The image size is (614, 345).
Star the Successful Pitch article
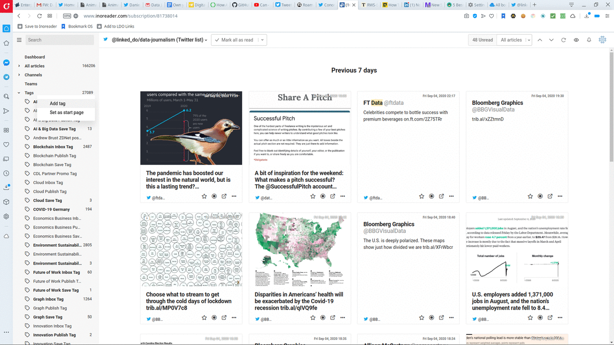pyautogui.click(x=313, y=196)
